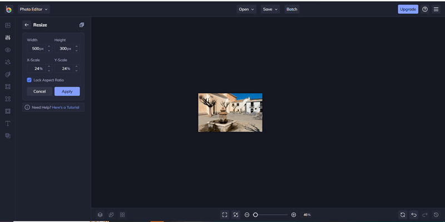The width and height of the screenshot is (445, 222).
Task: Follow the Here's a Tutorial link
Action: (66, 107)
